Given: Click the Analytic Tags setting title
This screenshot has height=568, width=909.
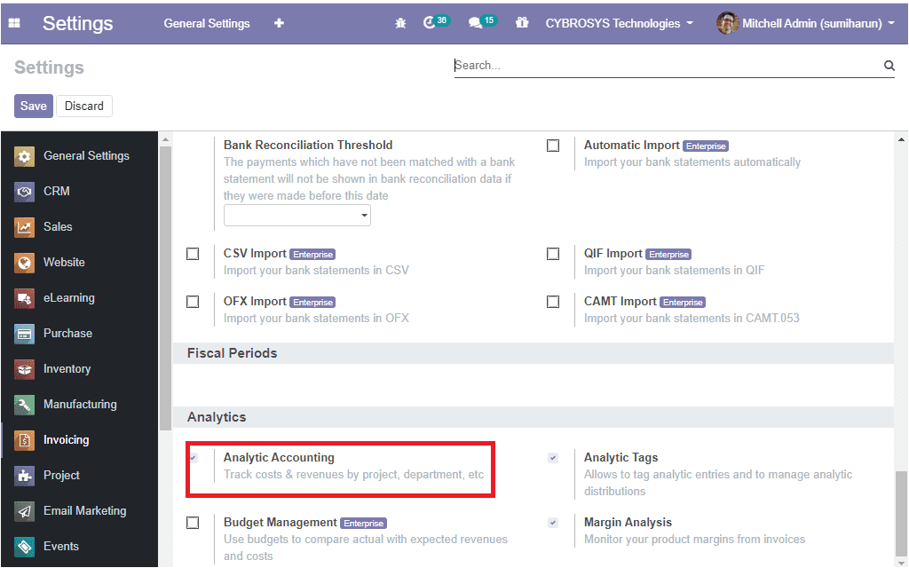Looking at the screenshot, I should click(x=620, y=458).
